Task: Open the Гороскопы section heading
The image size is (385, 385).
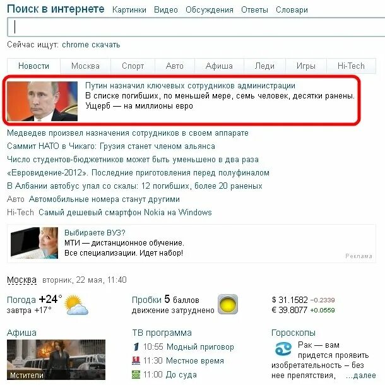Action: 293,333
